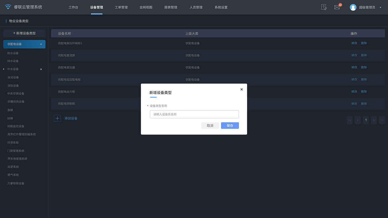Go to last page pagination button
Image resolution: width=388 pixels, height=218 pixels.
382,120
